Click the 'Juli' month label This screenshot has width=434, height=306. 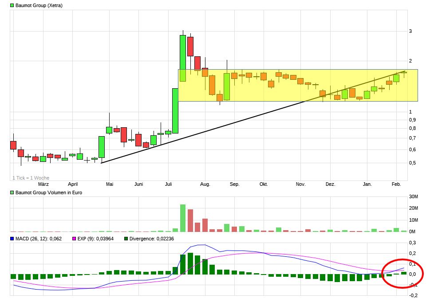(168, 184)
